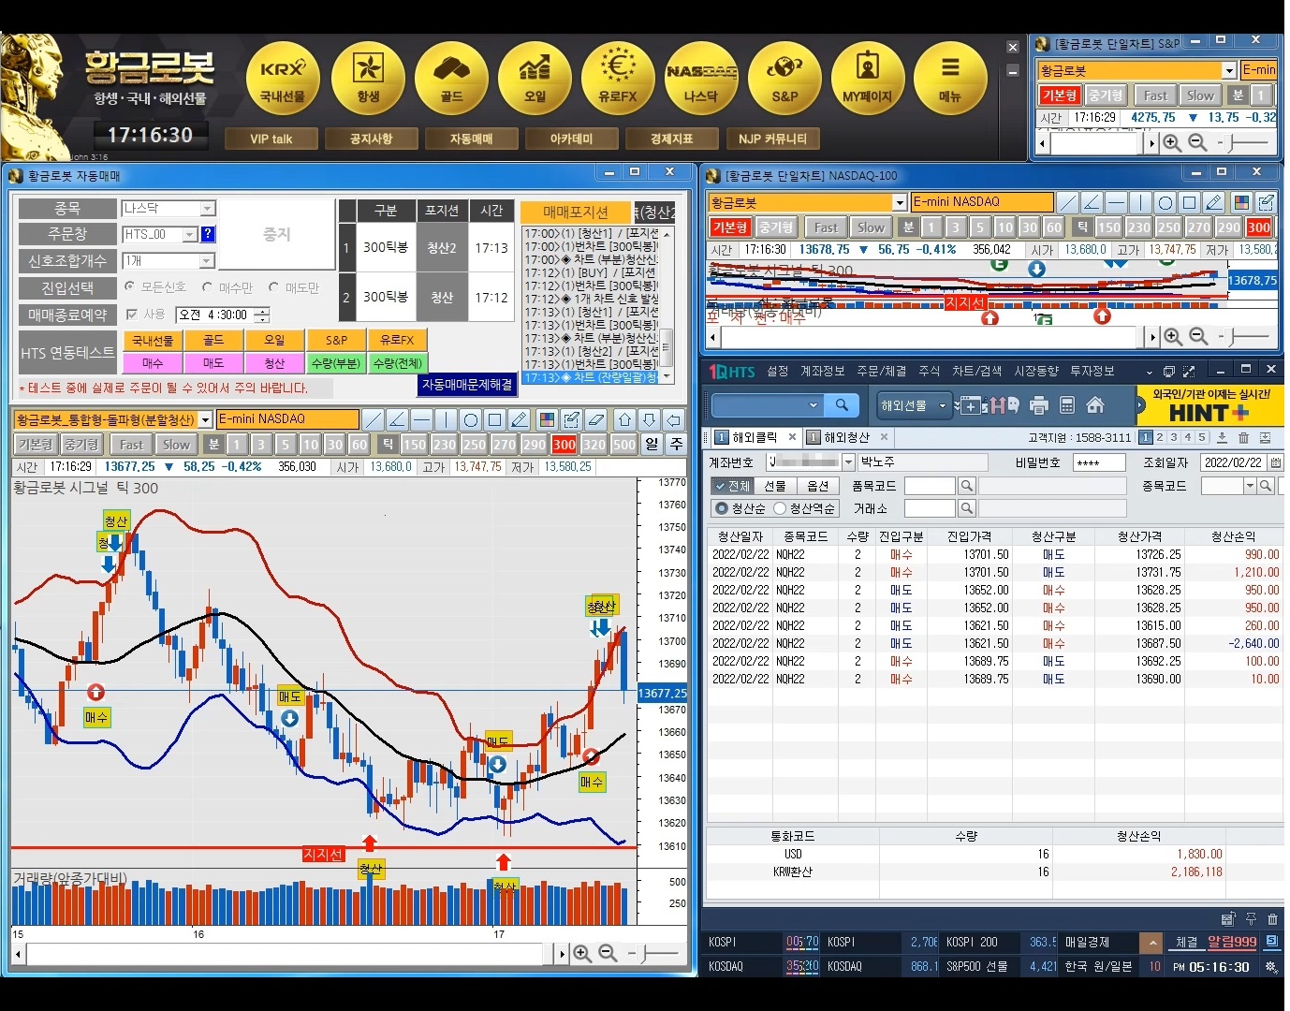Select angle line tool in main chart toolbar
Viewport: 1290px width, 1011px height.
(x=397, y=419)
